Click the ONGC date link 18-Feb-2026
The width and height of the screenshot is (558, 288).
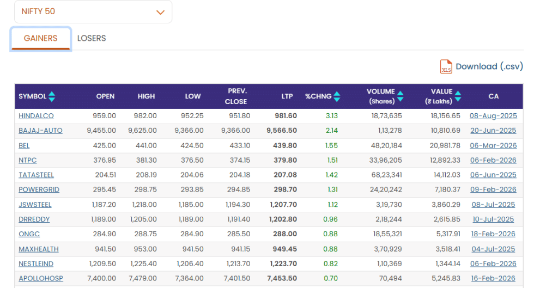point(493,234)
